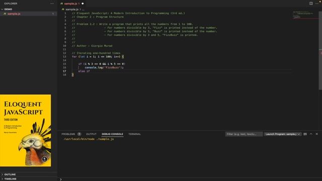Click the '// Author : Giorgio Murad' comment
This screenshot has height=181, width=322.
(x=92, y=46)
